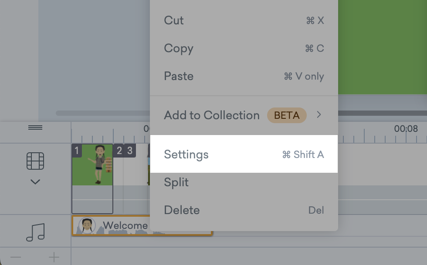427x265 pixels.
Task: Click the BETA badge next to Add to Collection
Action: (x=287, y=115)
